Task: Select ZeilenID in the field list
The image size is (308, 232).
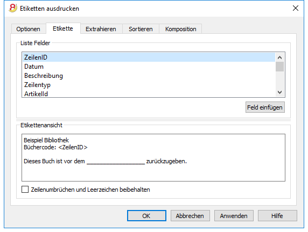Action: (149, 57)
